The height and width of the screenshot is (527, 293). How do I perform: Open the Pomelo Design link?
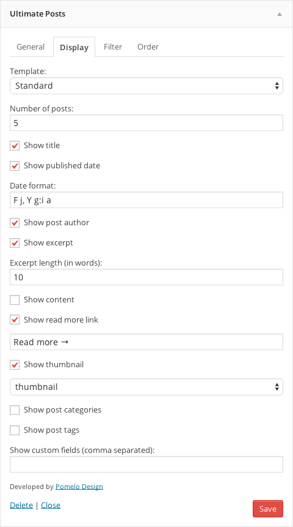pyautogui.click(x=79, y=487)
